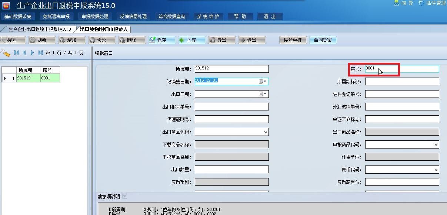The width and height of the screenshot is (447, 215).
Task: Click the 序号重排 button
Action: pos(293,40)
